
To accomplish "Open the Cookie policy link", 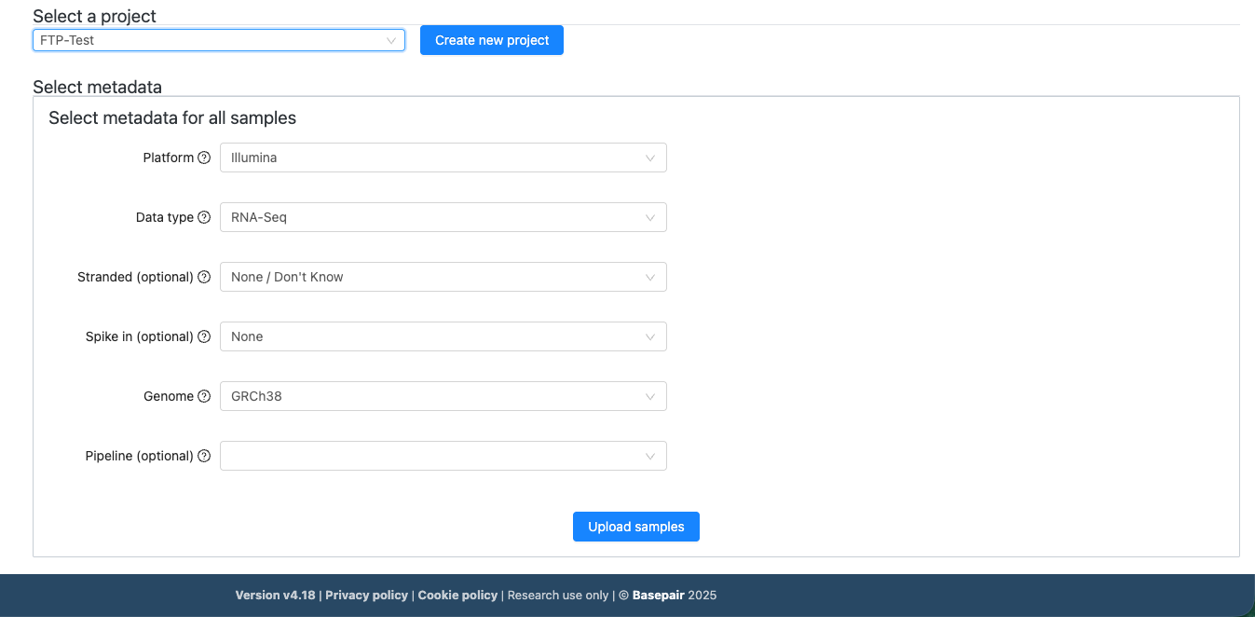I will point(457,595).
